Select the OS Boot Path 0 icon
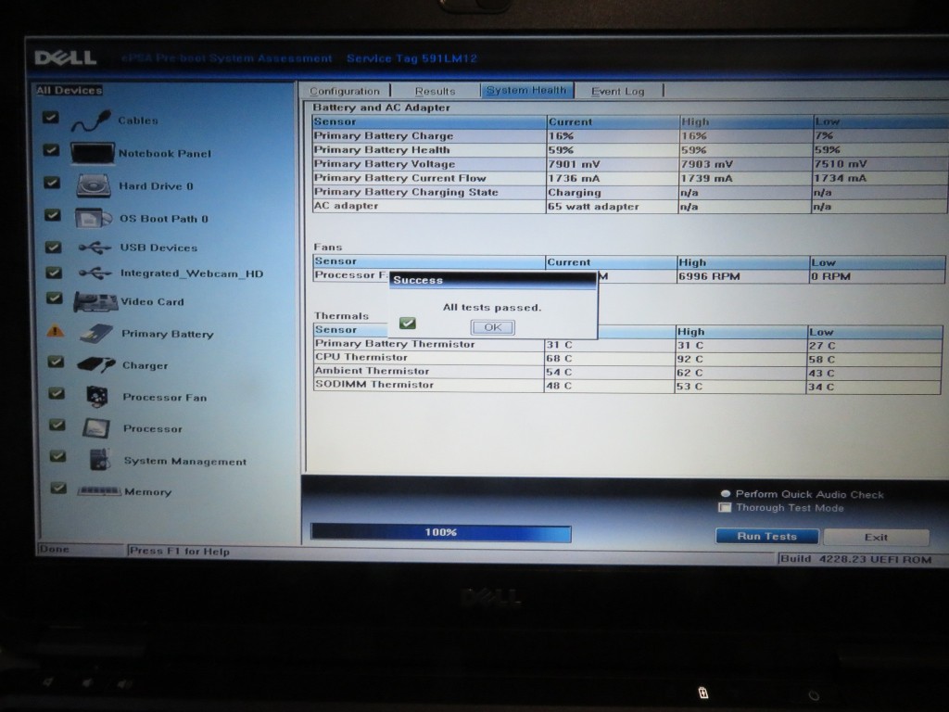The image size is (949, 712). pyautogui.click(x=94, y=218)
